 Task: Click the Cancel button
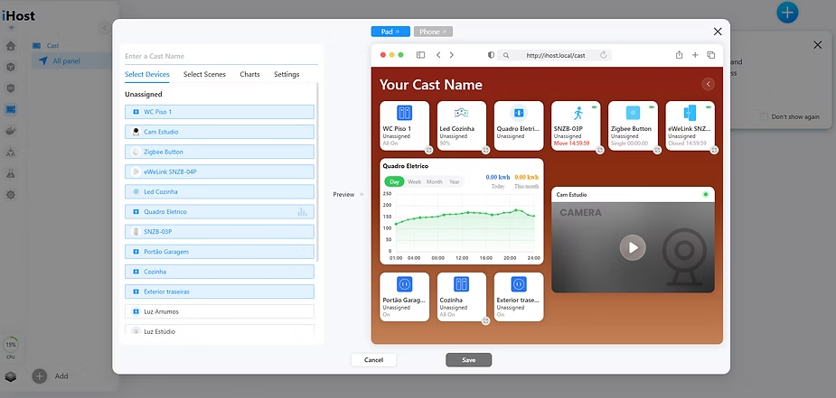click(x=373, y=359)
